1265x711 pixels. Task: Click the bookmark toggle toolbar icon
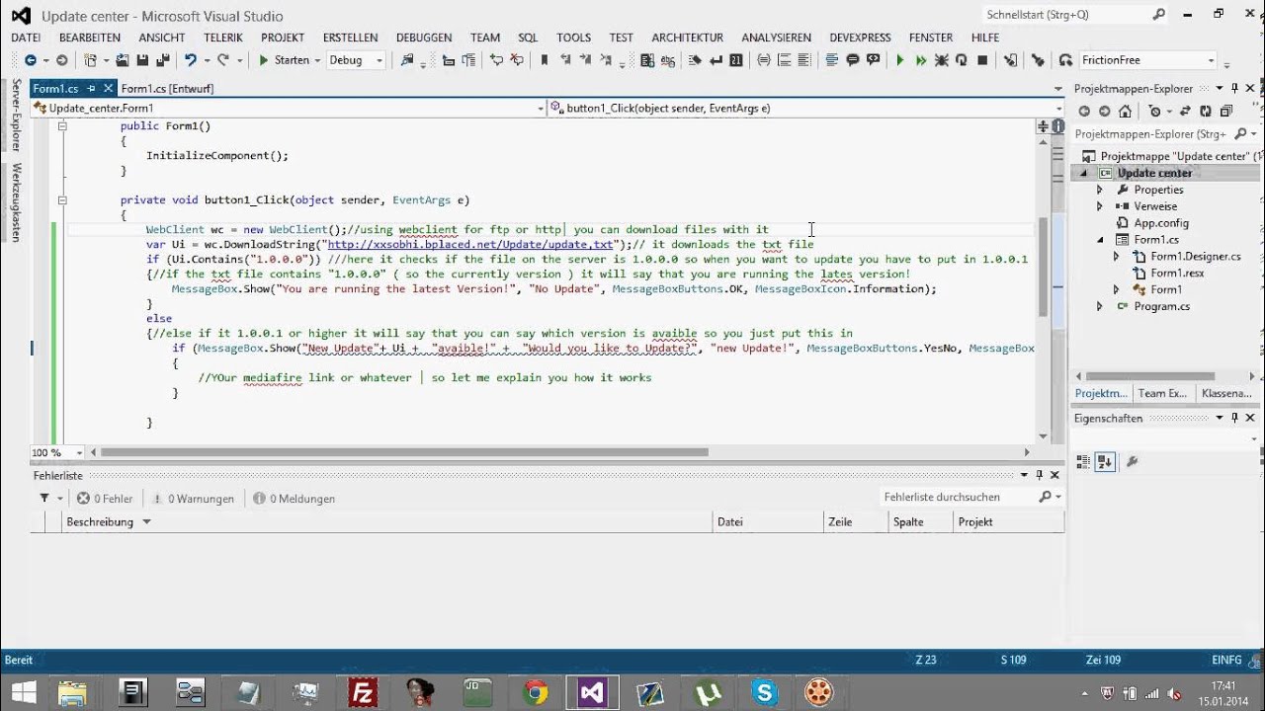[x=544, y=60]
